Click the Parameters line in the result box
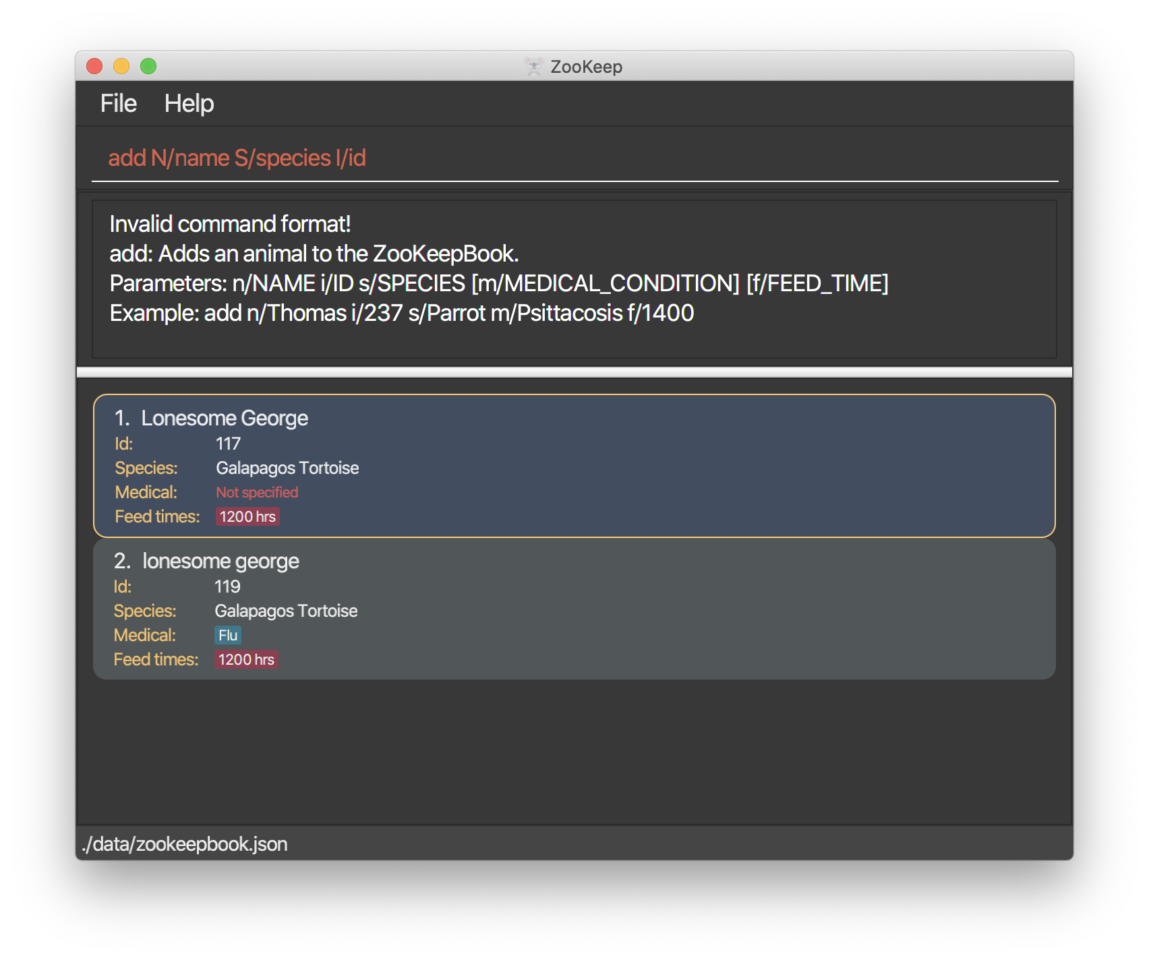The image size is (1149, 960). click(x=499, y=283)
